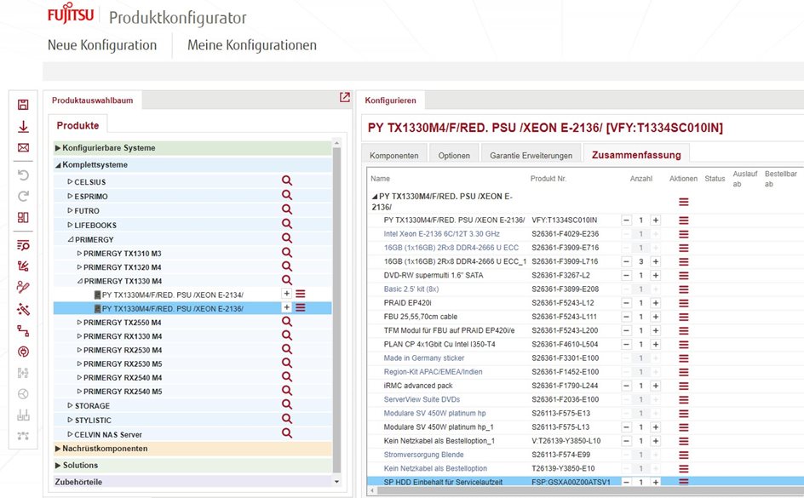Viewport: 804px width, 498px height.
Task: Click the Produktauswahlbaum panel tab
Action: point(92,100)
